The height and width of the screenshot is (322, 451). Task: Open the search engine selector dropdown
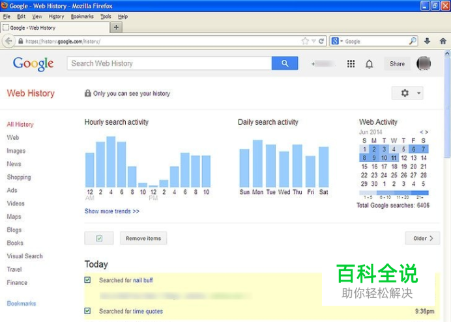337,41
